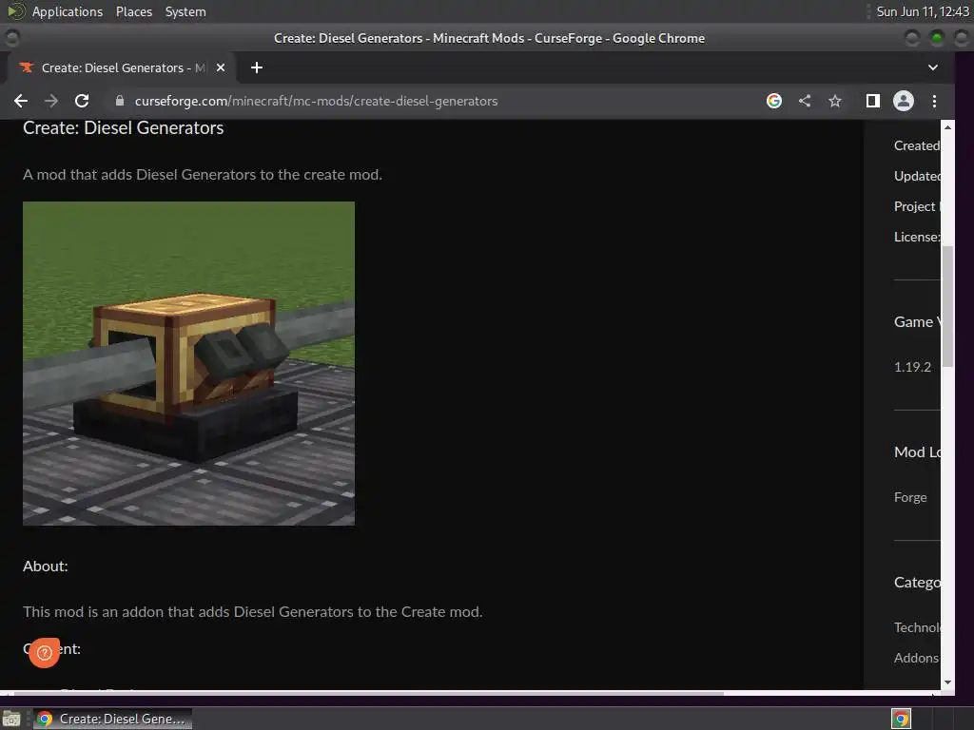Click the scrollbar up arrow
Screen dimensions: 974x730
[947, 127]
